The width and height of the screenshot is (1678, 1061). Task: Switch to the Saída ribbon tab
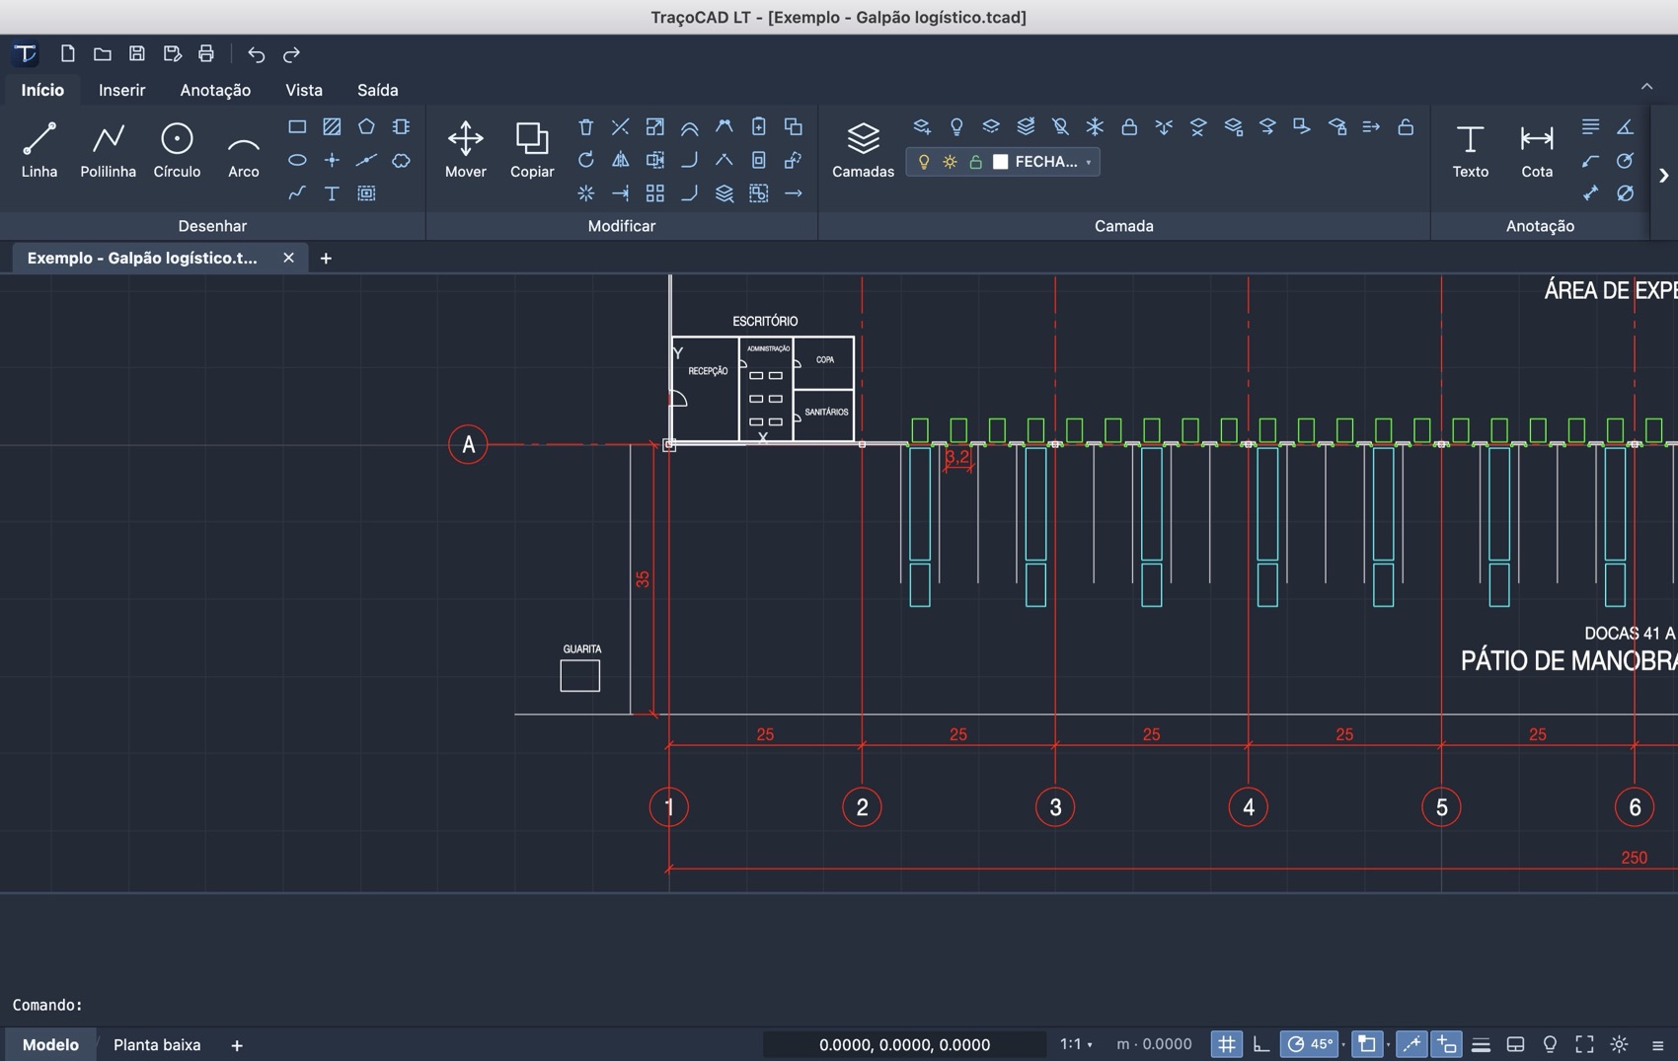pos(378,90)
